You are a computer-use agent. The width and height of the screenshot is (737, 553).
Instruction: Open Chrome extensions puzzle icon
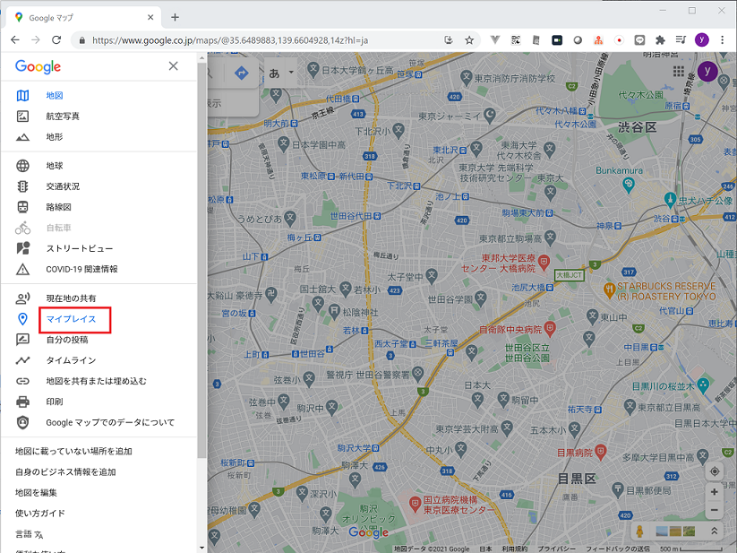pyautogui.click(x=660, y=40)
